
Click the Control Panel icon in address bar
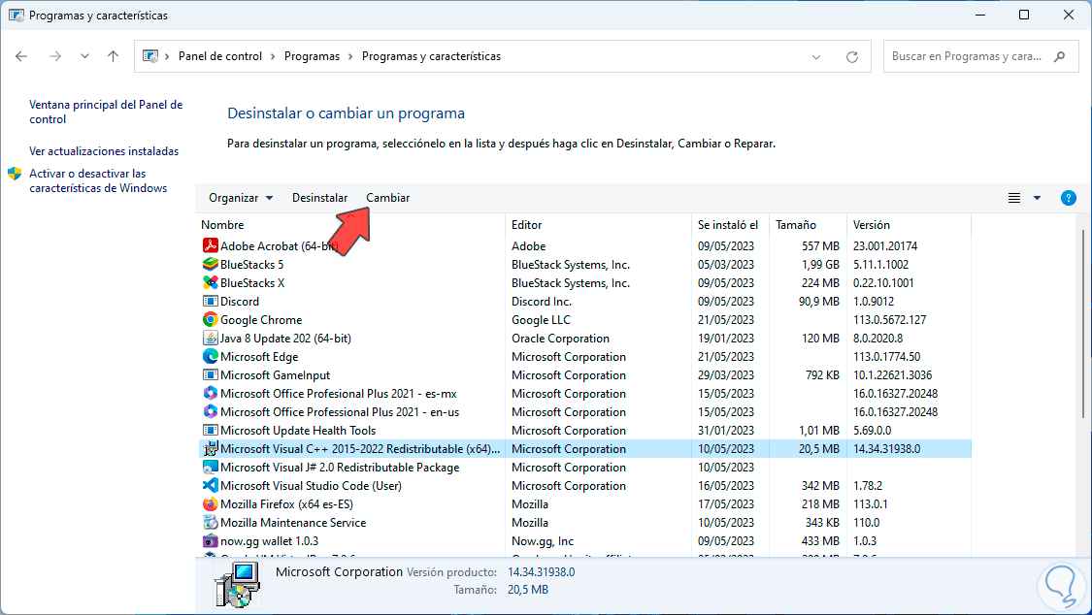(x=150, y=56)
